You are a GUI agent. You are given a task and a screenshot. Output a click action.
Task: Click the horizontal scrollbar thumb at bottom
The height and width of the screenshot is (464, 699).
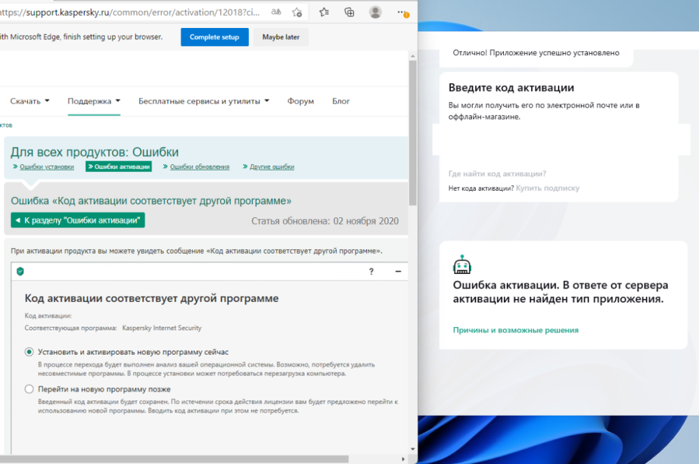tap(174, 459)
